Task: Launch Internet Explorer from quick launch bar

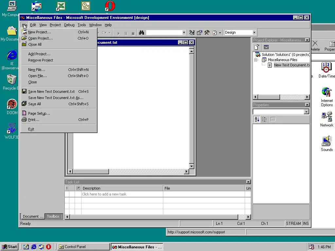Action: [34, 247]
